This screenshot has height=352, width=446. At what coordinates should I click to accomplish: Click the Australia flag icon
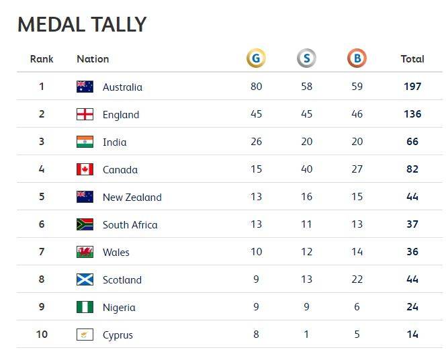click(x=85, y=87)
